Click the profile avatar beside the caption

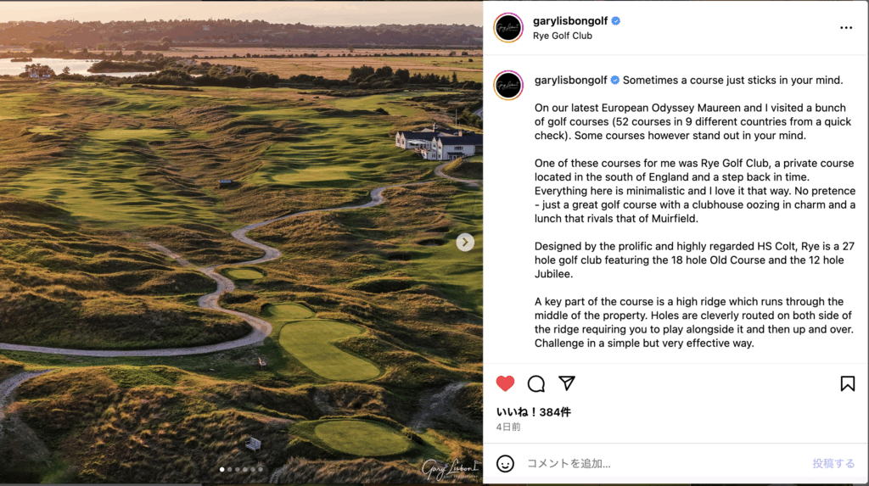(x=508, y=85)
